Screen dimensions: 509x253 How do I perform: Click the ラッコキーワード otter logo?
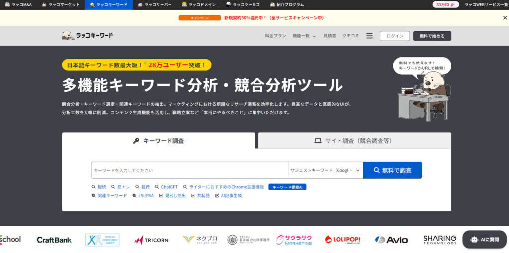[87, 35]
